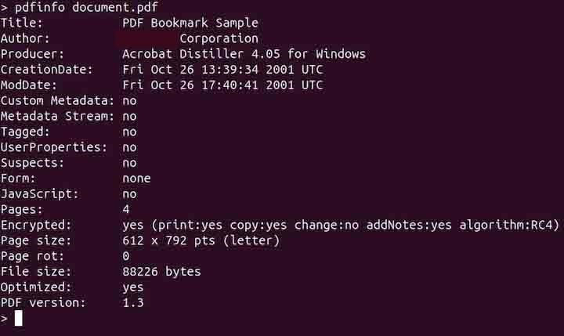Click the Metadata Stream label

click(x=56, y=116)
